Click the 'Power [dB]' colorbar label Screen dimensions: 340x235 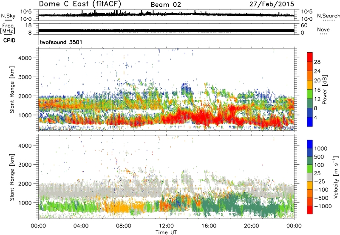(x=324, y=90)
